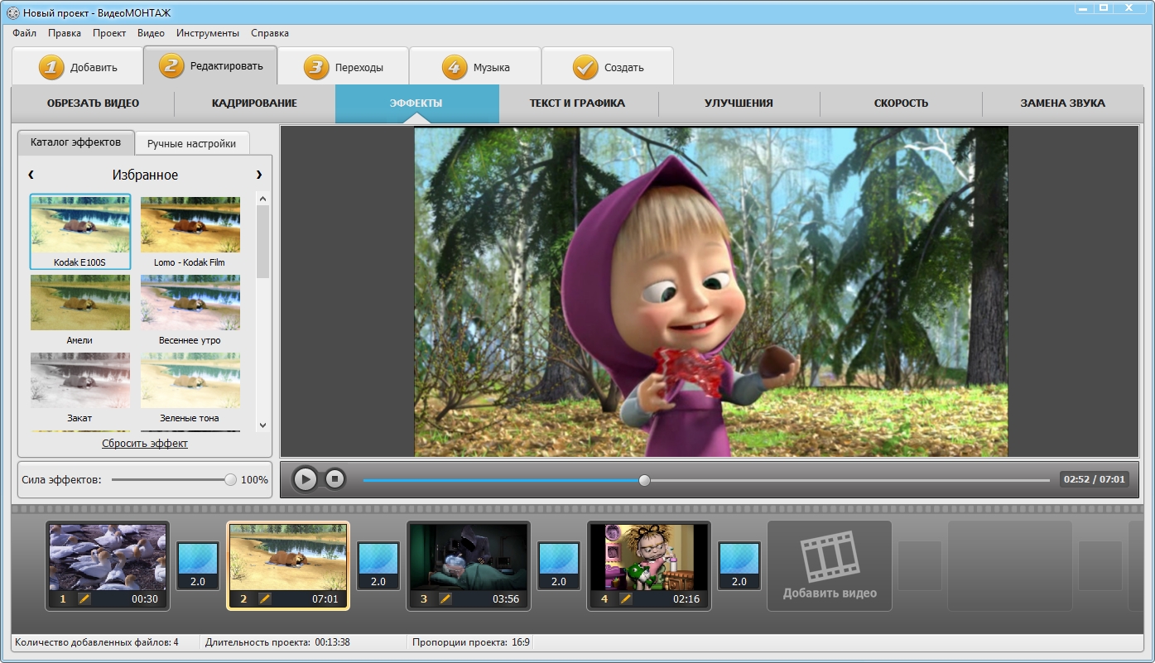Go to next effects category arrow

coord(259,175)
